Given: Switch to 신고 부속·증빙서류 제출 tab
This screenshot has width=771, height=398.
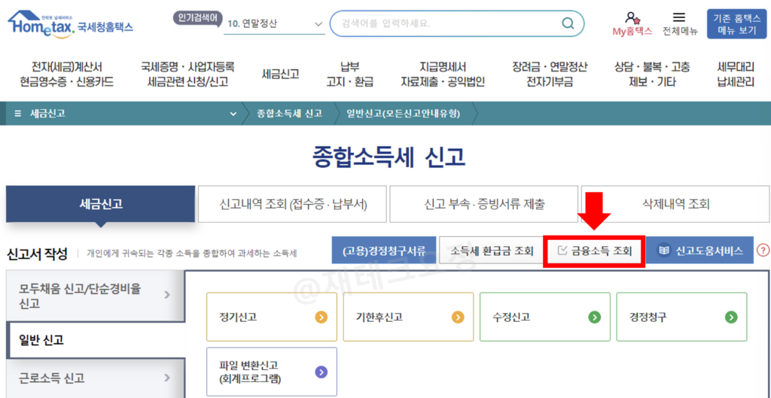Looking at the screenshot, I should point(484,204).
